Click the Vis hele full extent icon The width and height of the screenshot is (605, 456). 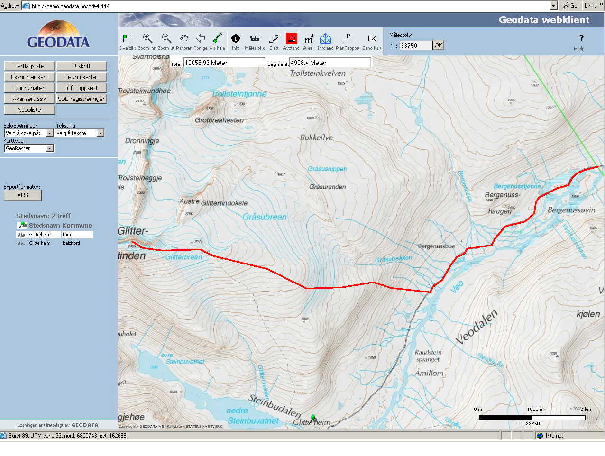pyautogui.click(x=217, y=39)
